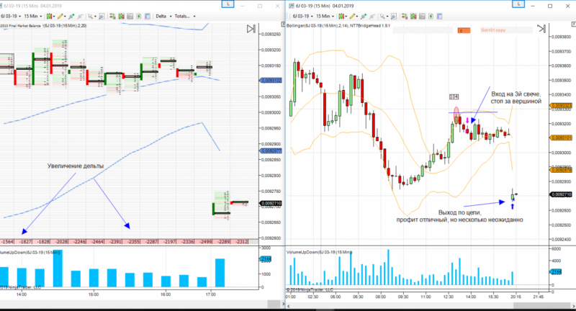Click the 0,0092710 black price marker on right axis
576x311 pixels.
[562, 194]
